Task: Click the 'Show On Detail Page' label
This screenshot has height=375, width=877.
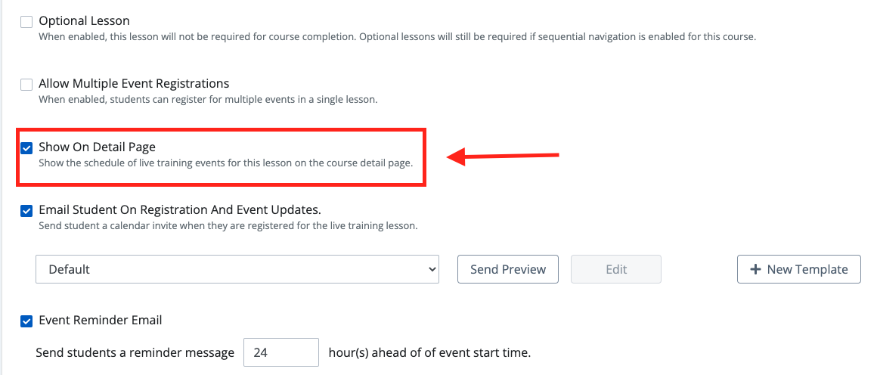Action: 97,147
